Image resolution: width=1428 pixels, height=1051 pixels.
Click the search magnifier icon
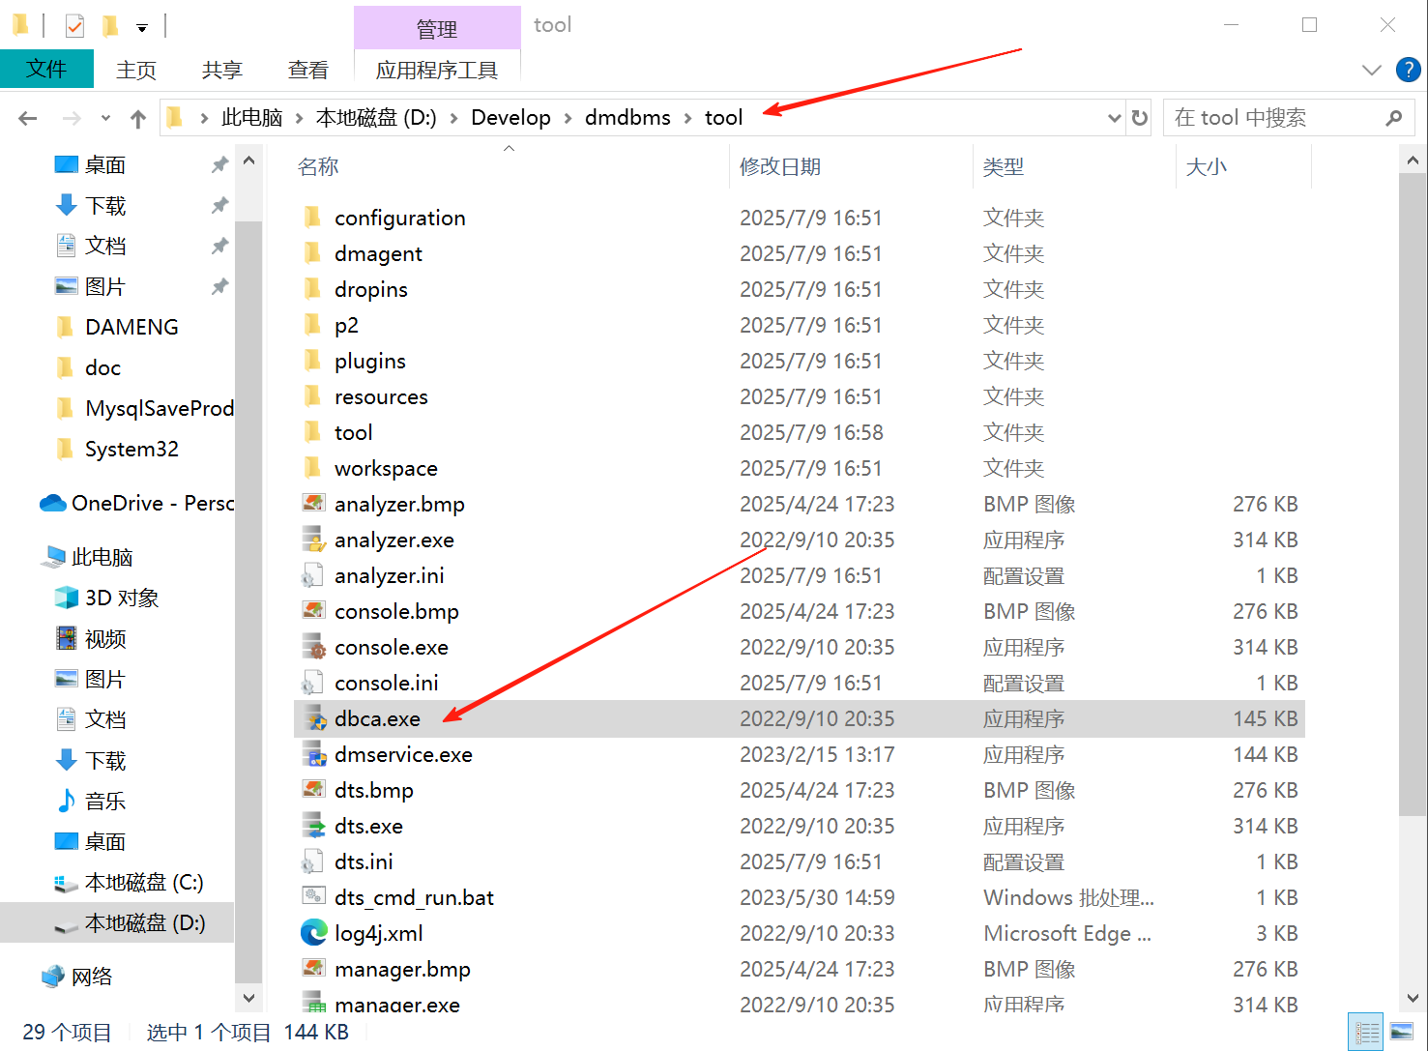pos(1394,118)
